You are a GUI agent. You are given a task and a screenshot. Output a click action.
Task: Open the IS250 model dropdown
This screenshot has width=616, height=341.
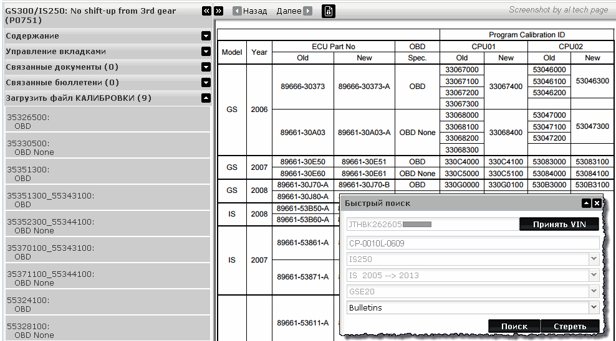coord(594,259)
